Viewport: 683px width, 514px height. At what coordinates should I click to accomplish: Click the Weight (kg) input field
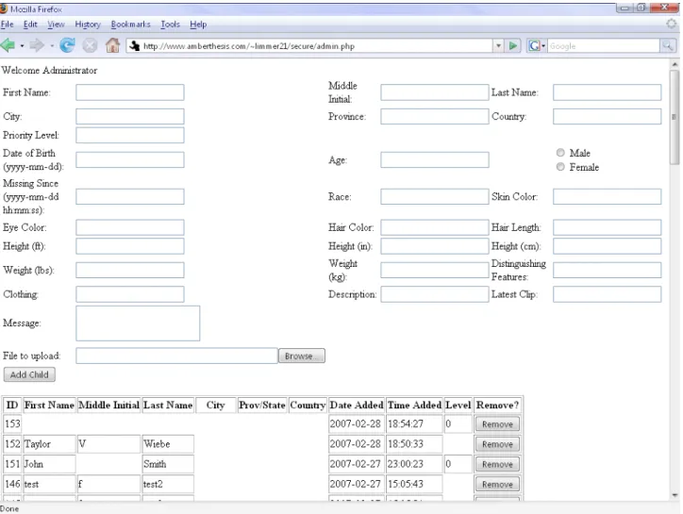tap(434, 270)
